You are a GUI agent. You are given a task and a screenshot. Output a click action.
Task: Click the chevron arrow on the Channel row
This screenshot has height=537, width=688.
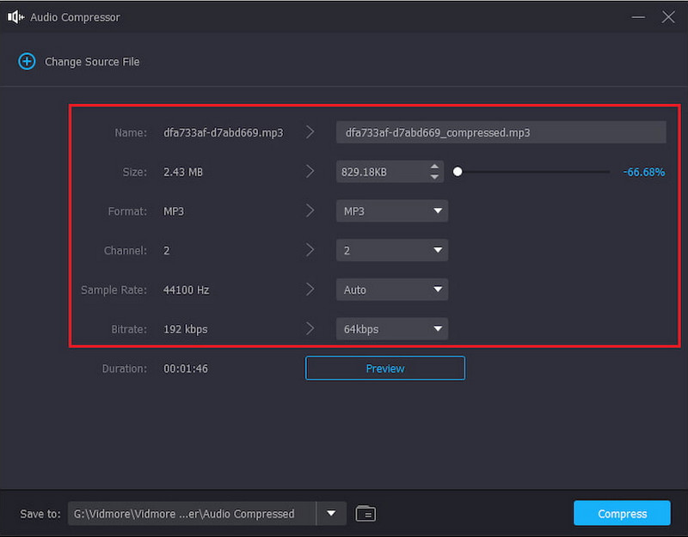click(x=310, y=250)
